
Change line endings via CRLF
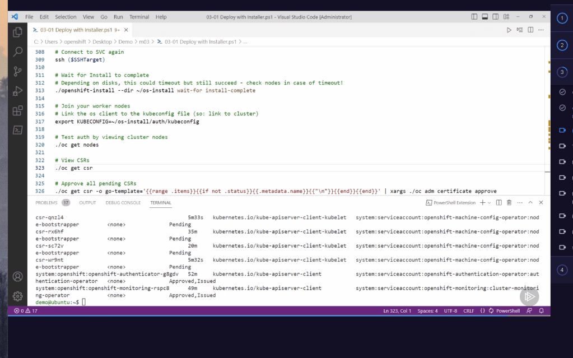[x=469, y=311]
